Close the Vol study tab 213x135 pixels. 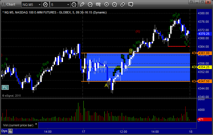[x=36, y=124]
